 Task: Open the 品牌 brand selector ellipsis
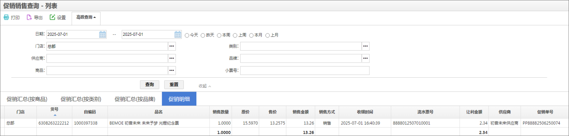(x=366, y=58)
